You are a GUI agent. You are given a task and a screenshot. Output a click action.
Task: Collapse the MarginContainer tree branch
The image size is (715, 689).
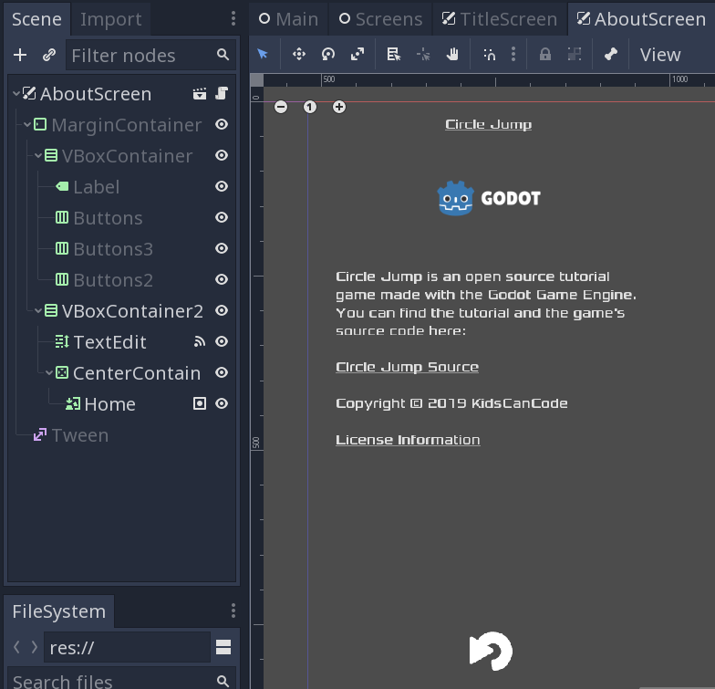tap(27, 124)
